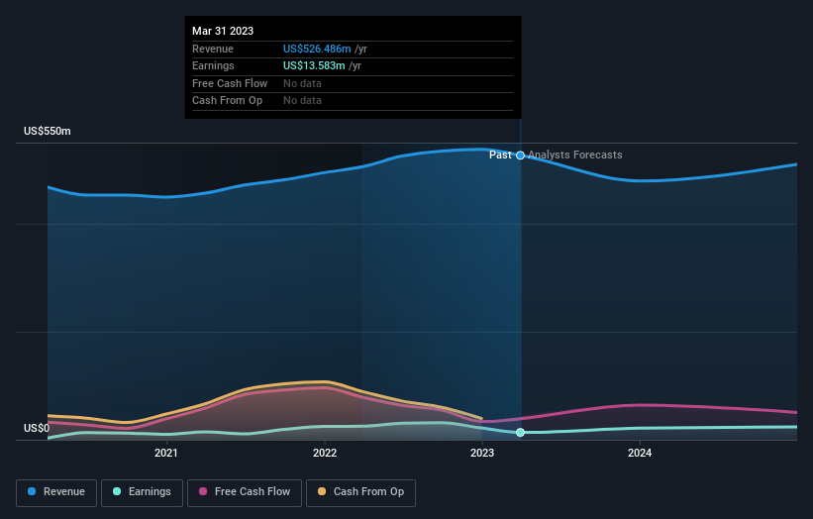This screenshot has width=813, height=519.
Task: Click the 2022 x-axis label
Action: pyautogui.click(x=325, y=453)
